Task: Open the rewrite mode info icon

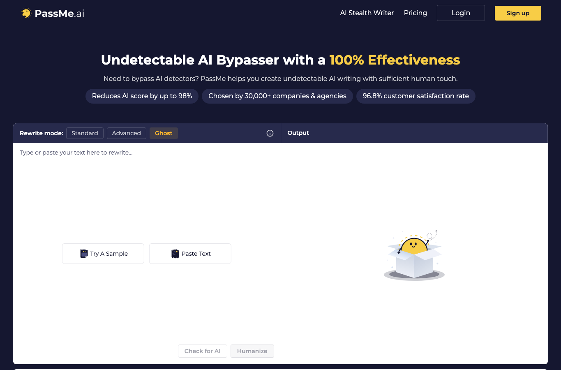Action: click(270, 133)
